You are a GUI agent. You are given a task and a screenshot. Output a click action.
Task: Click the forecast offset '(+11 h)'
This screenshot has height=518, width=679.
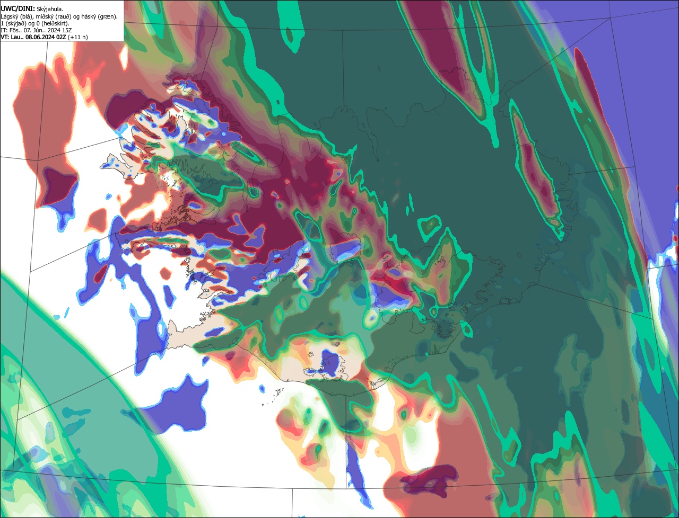[77, 38]
